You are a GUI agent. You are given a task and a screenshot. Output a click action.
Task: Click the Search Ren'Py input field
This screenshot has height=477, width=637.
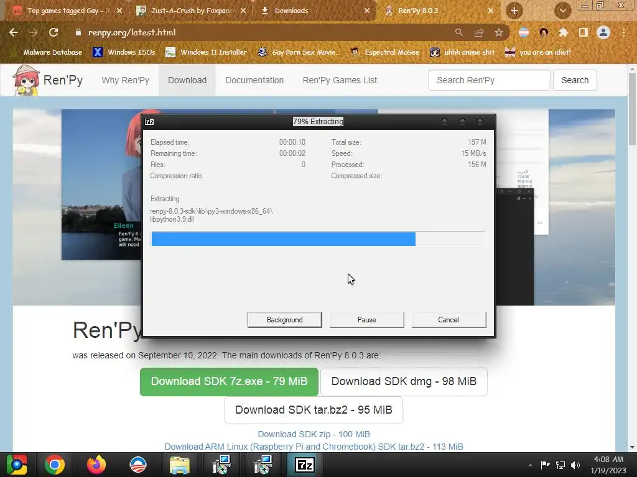tap(489, 80)
